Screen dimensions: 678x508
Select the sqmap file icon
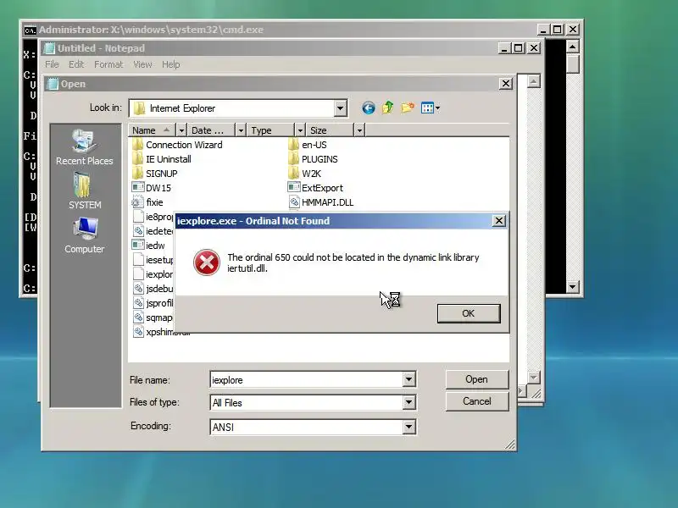[138, 317]
